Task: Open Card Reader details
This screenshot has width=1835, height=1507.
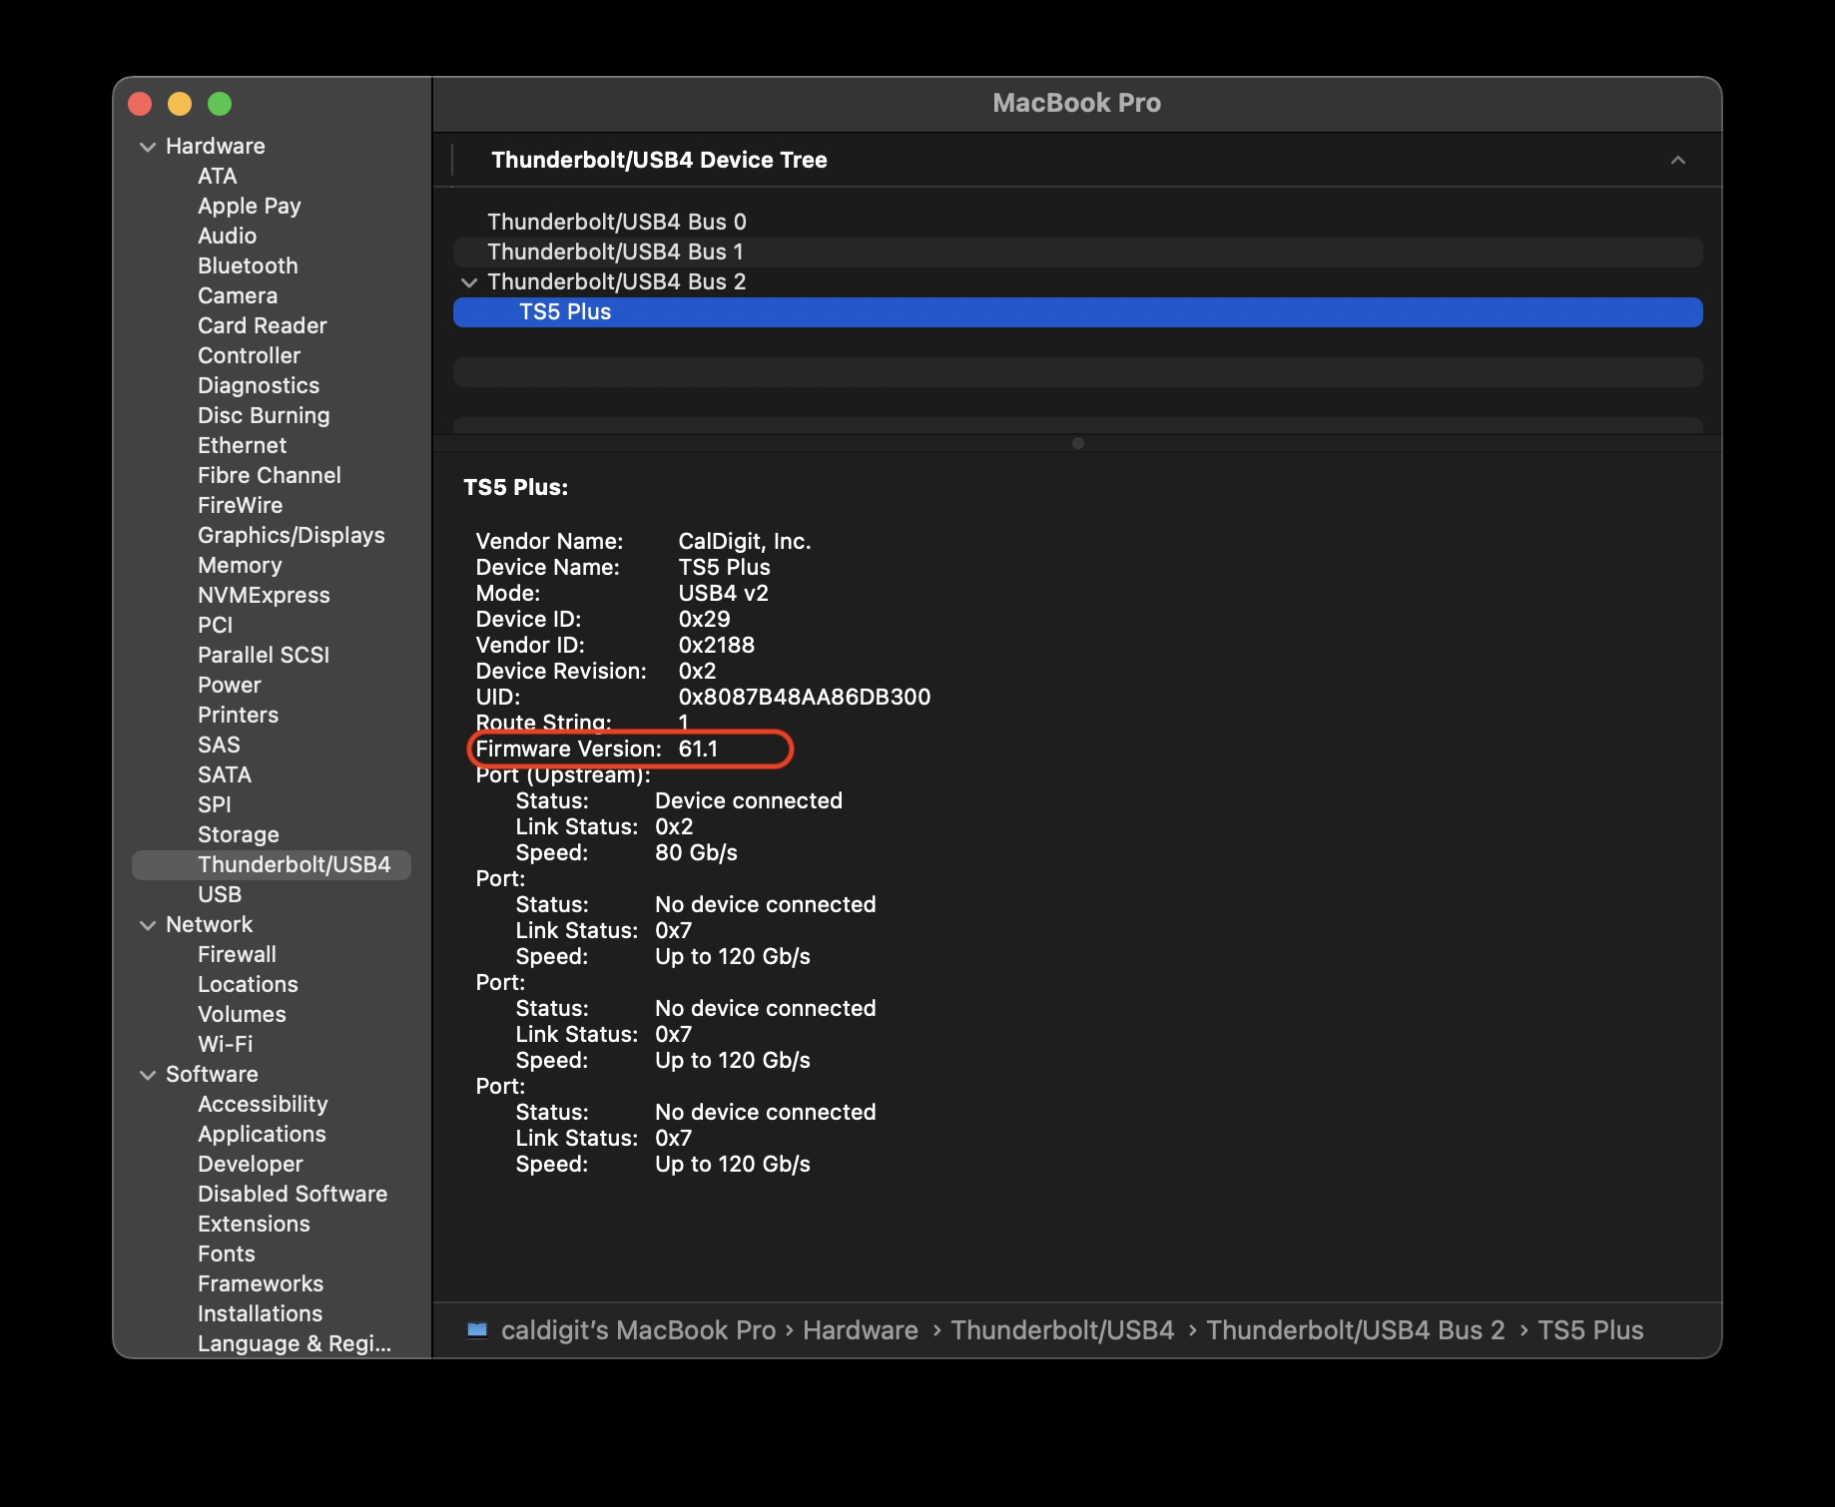Action: tap(262, 325)
